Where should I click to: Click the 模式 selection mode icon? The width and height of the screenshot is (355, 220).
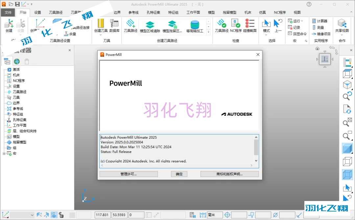[x=266, y=23]
